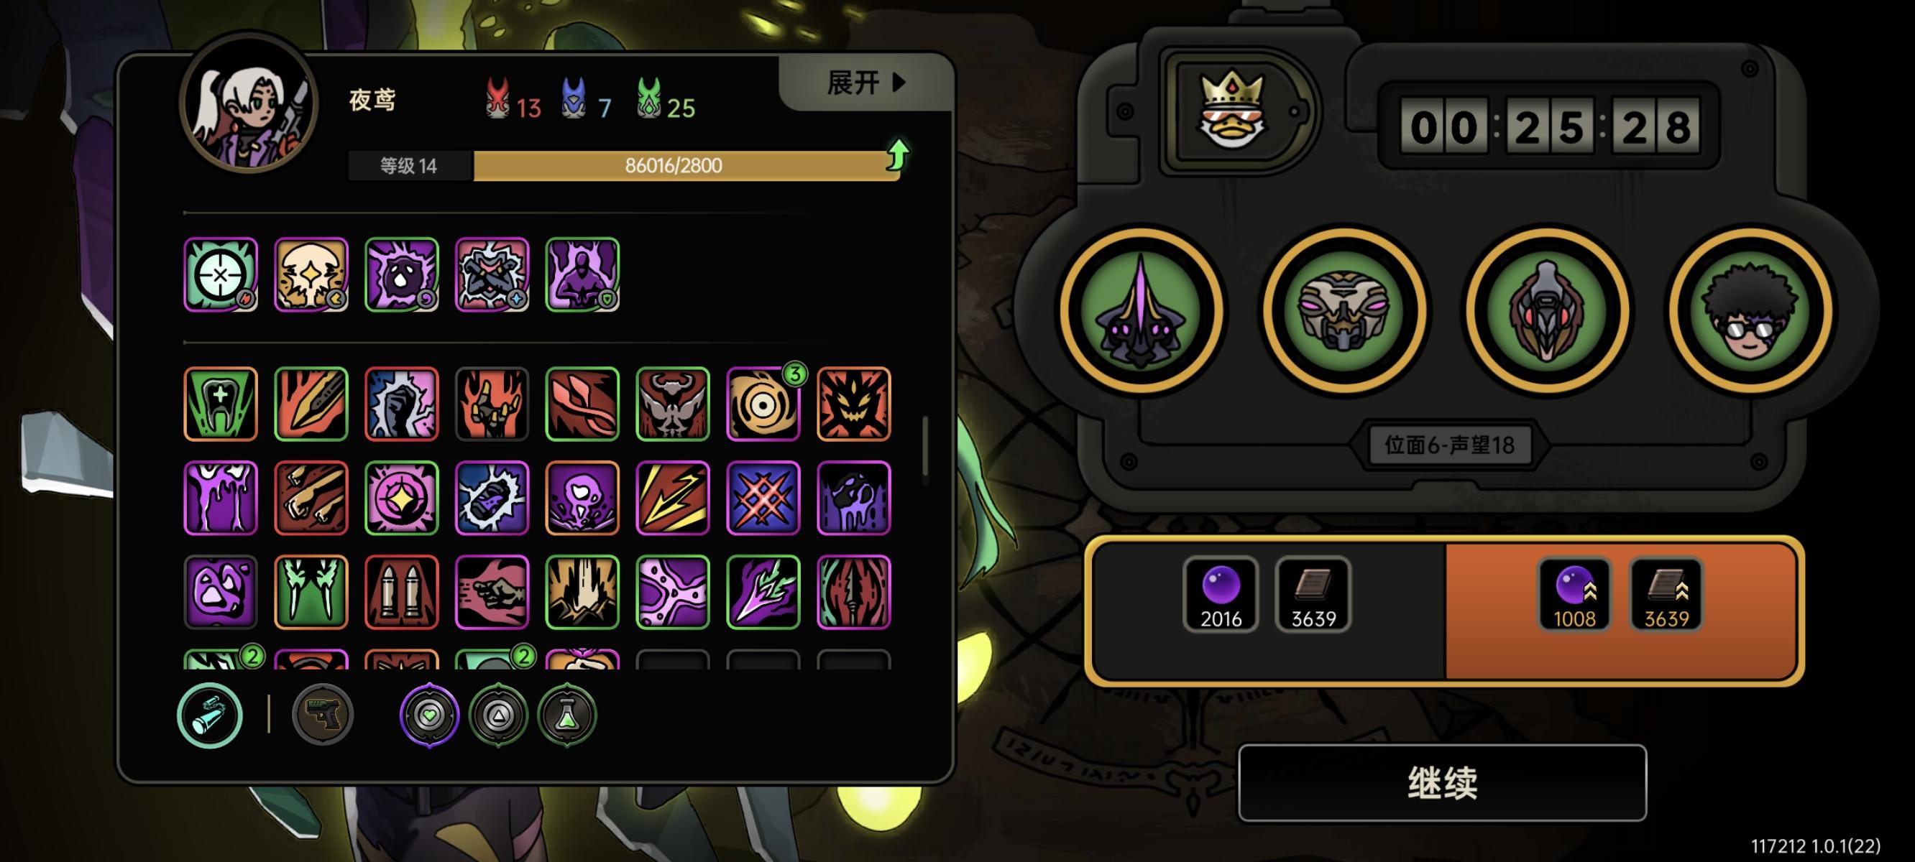The height and width of the screenshot is (862, 1915).
Task: Click the green flask potion slot
Action: point(566,715)
